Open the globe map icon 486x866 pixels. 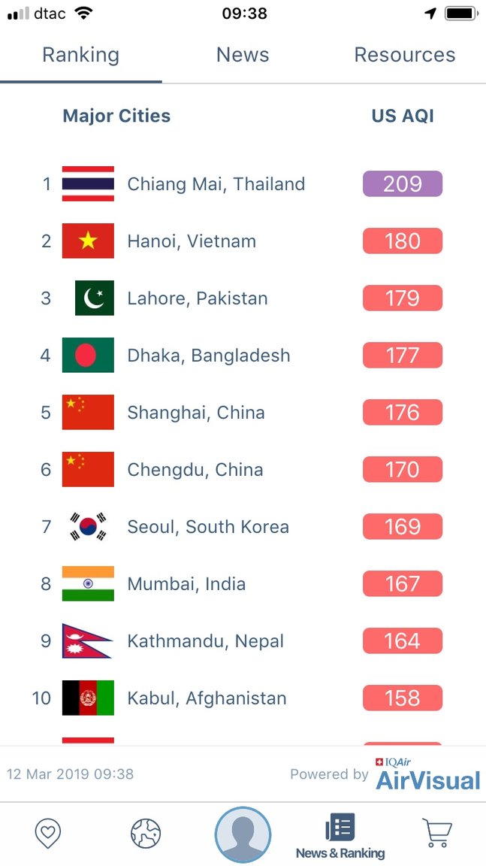click(146, 834)
